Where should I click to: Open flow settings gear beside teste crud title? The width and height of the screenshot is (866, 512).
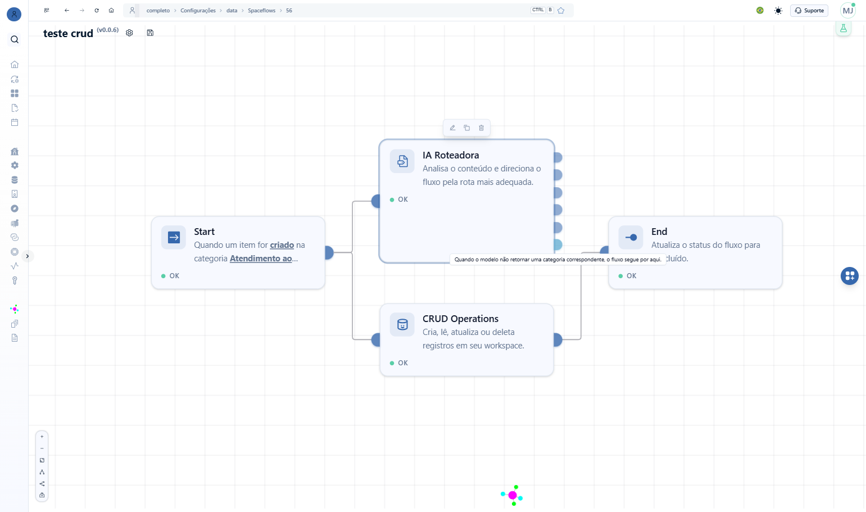click(x=129, y=33)
